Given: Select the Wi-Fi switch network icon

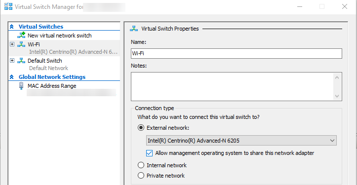Looking at the screenshot, I should [21, 44].
